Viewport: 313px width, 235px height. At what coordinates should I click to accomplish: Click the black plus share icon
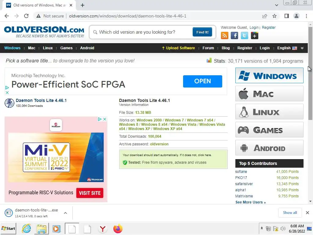click(x=255, y=36)
